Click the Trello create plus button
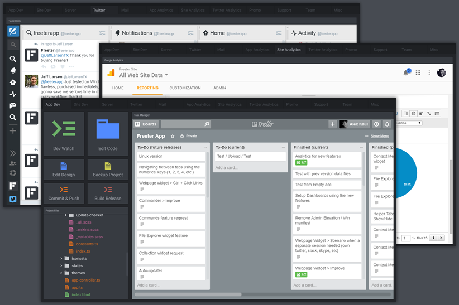Viewport: 459px width, 305px height. click(x=333, y=124)
